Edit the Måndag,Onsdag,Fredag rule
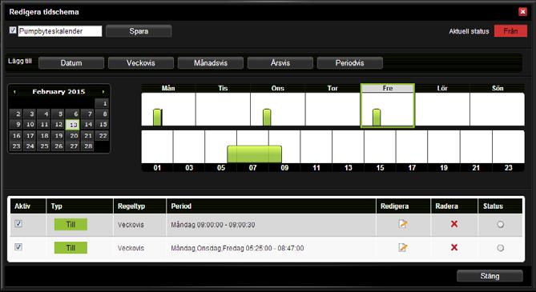The image size is (536, 292). (x=403, y=247)
